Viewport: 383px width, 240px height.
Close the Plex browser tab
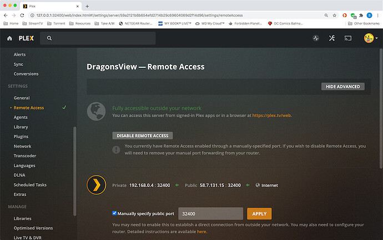pos(77,6)
